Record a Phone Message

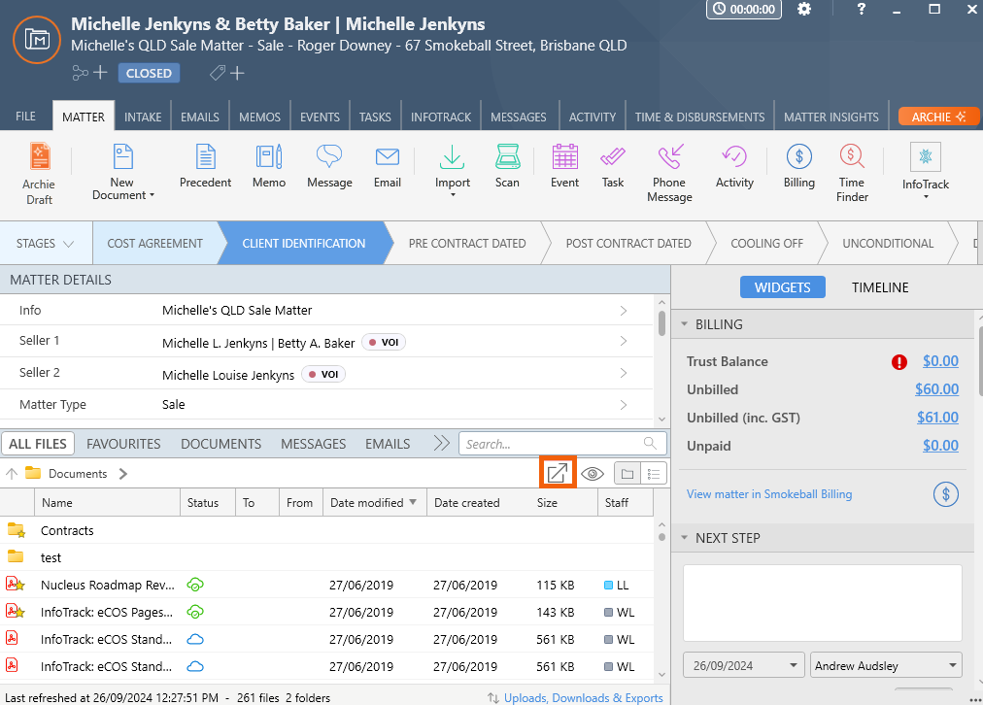pos(669,173)
